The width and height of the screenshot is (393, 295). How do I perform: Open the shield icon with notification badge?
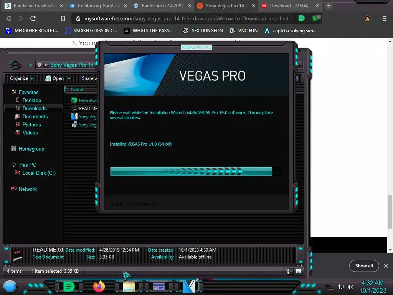pos(316,18)
